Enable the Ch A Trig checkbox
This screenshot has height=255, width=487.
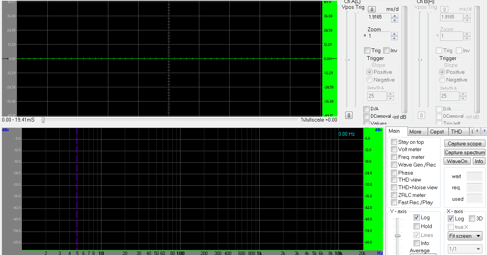tap(367, 50)
